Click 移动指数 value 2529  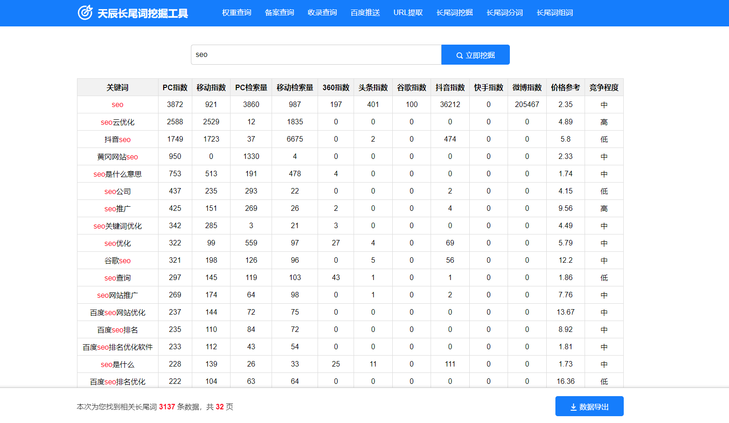[211, 122]
